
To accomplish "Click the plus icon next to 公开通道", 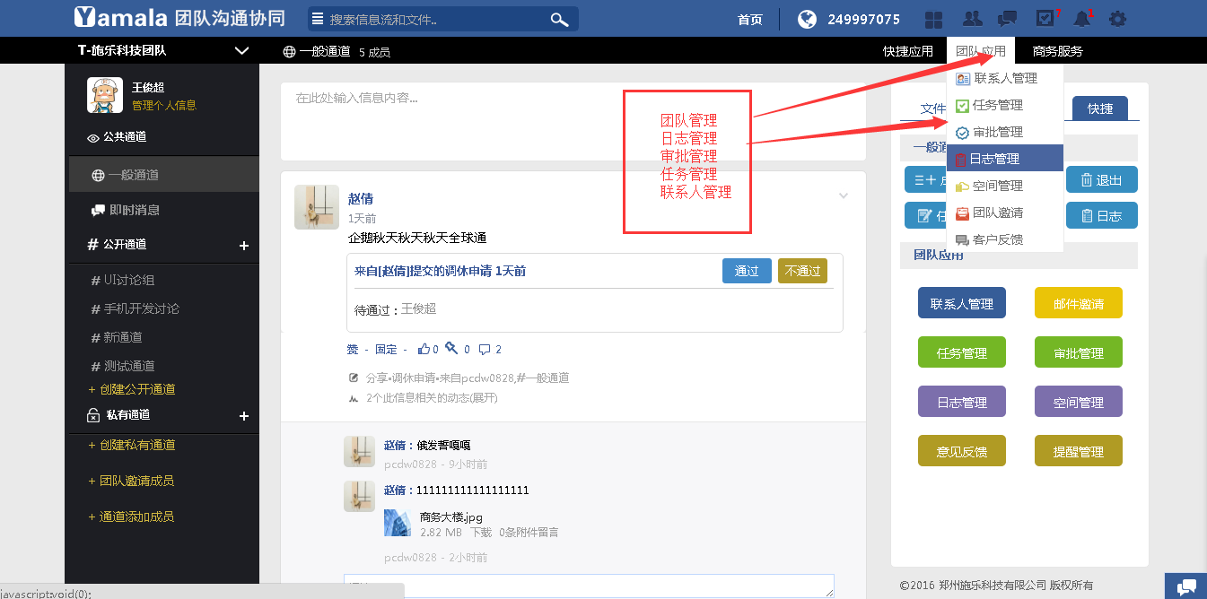I will click(243, 245).
